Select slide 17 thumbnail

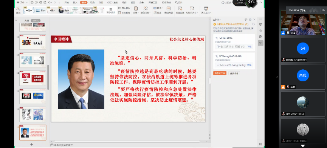click(33, 133)
